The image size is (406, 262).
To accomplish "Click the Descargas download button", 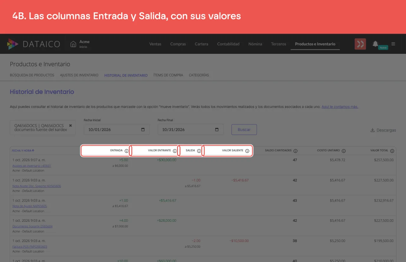I will click(x=383, y=130).
